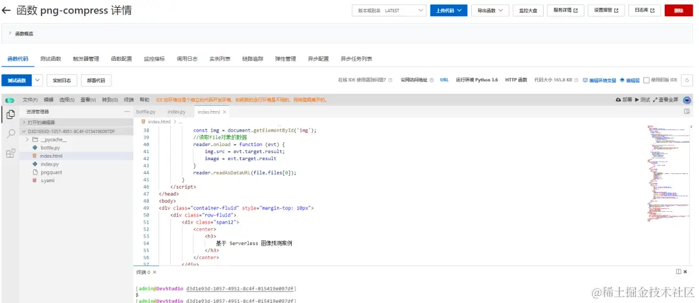Open the 服务详情 external link button
The width and height of the screenshot is (699, 303).
566,11
